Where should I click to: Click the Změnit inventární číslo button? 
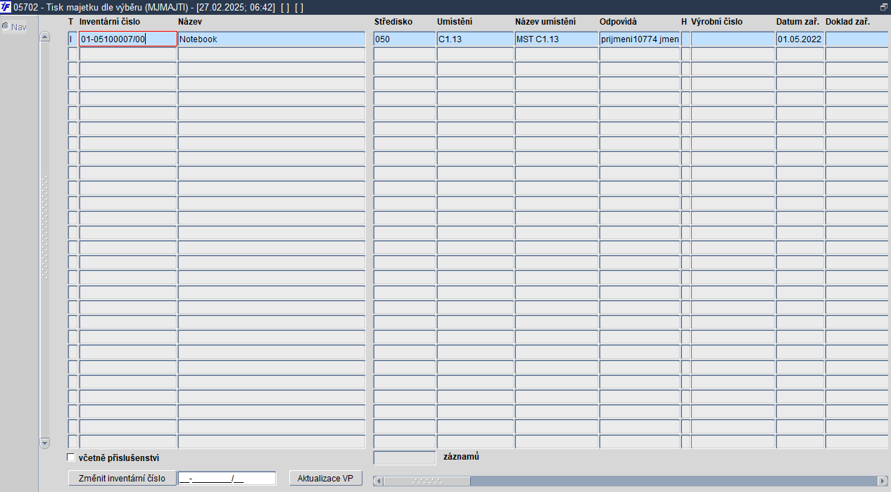click(x=122, y=479)
